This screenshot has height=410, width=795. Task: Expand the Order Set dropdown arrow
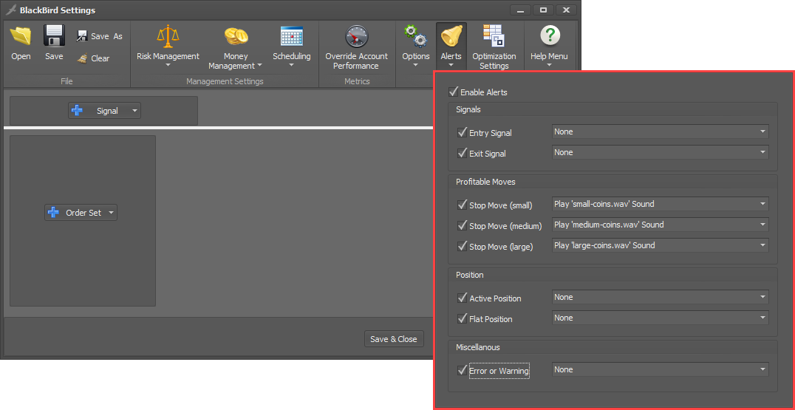(x=111, y=213)
